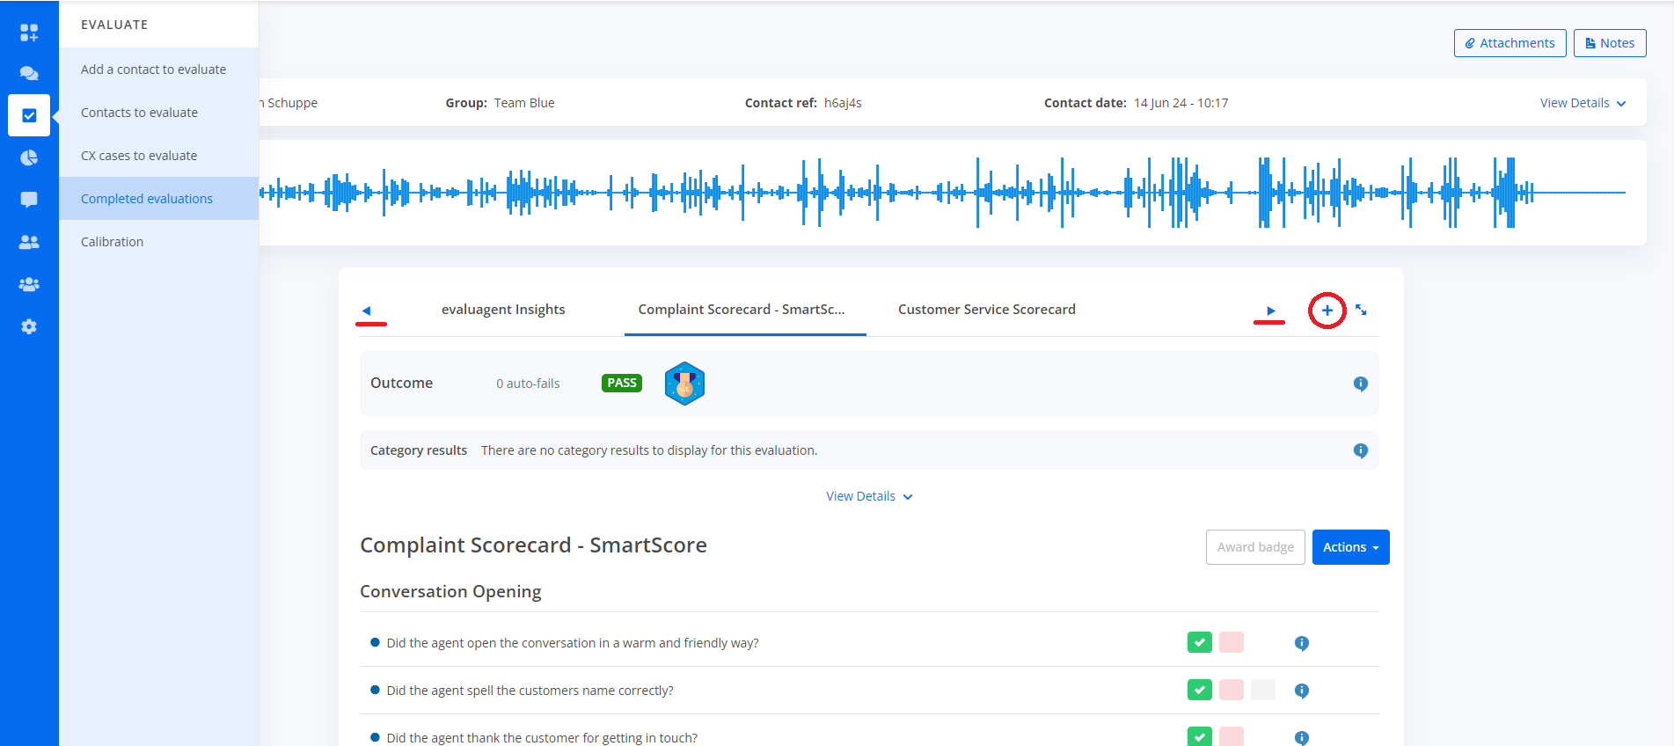Image resolution: width=1674 pixels, height=746 pixels.
Task: Click the Conversation Opening section heading
Action: pyautogui.click(x=450, y=592)
